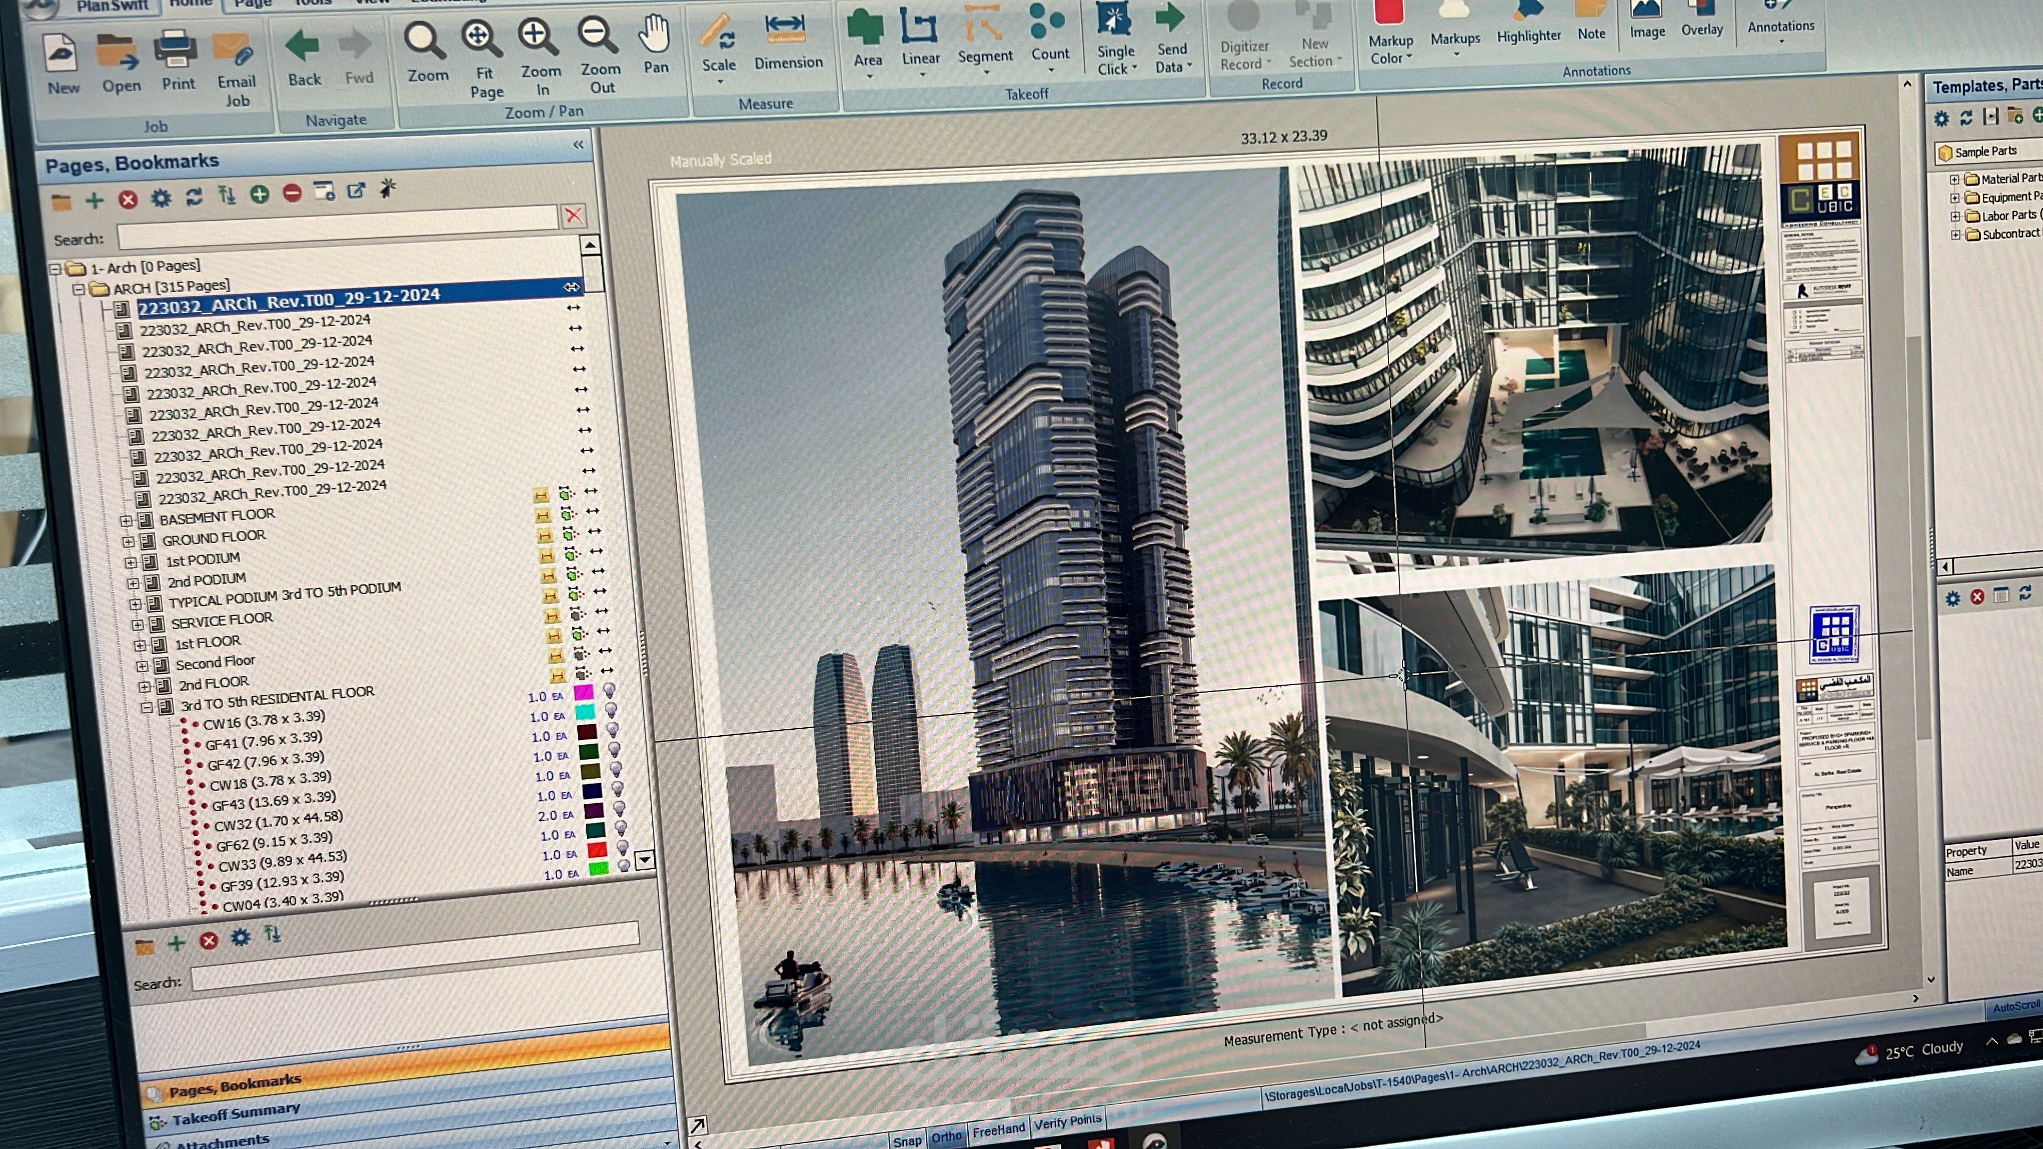The width and height of the screenshot is (2043, 1149).
Task: Toggle Verify Points mode
Action: pos(1067,1121)
